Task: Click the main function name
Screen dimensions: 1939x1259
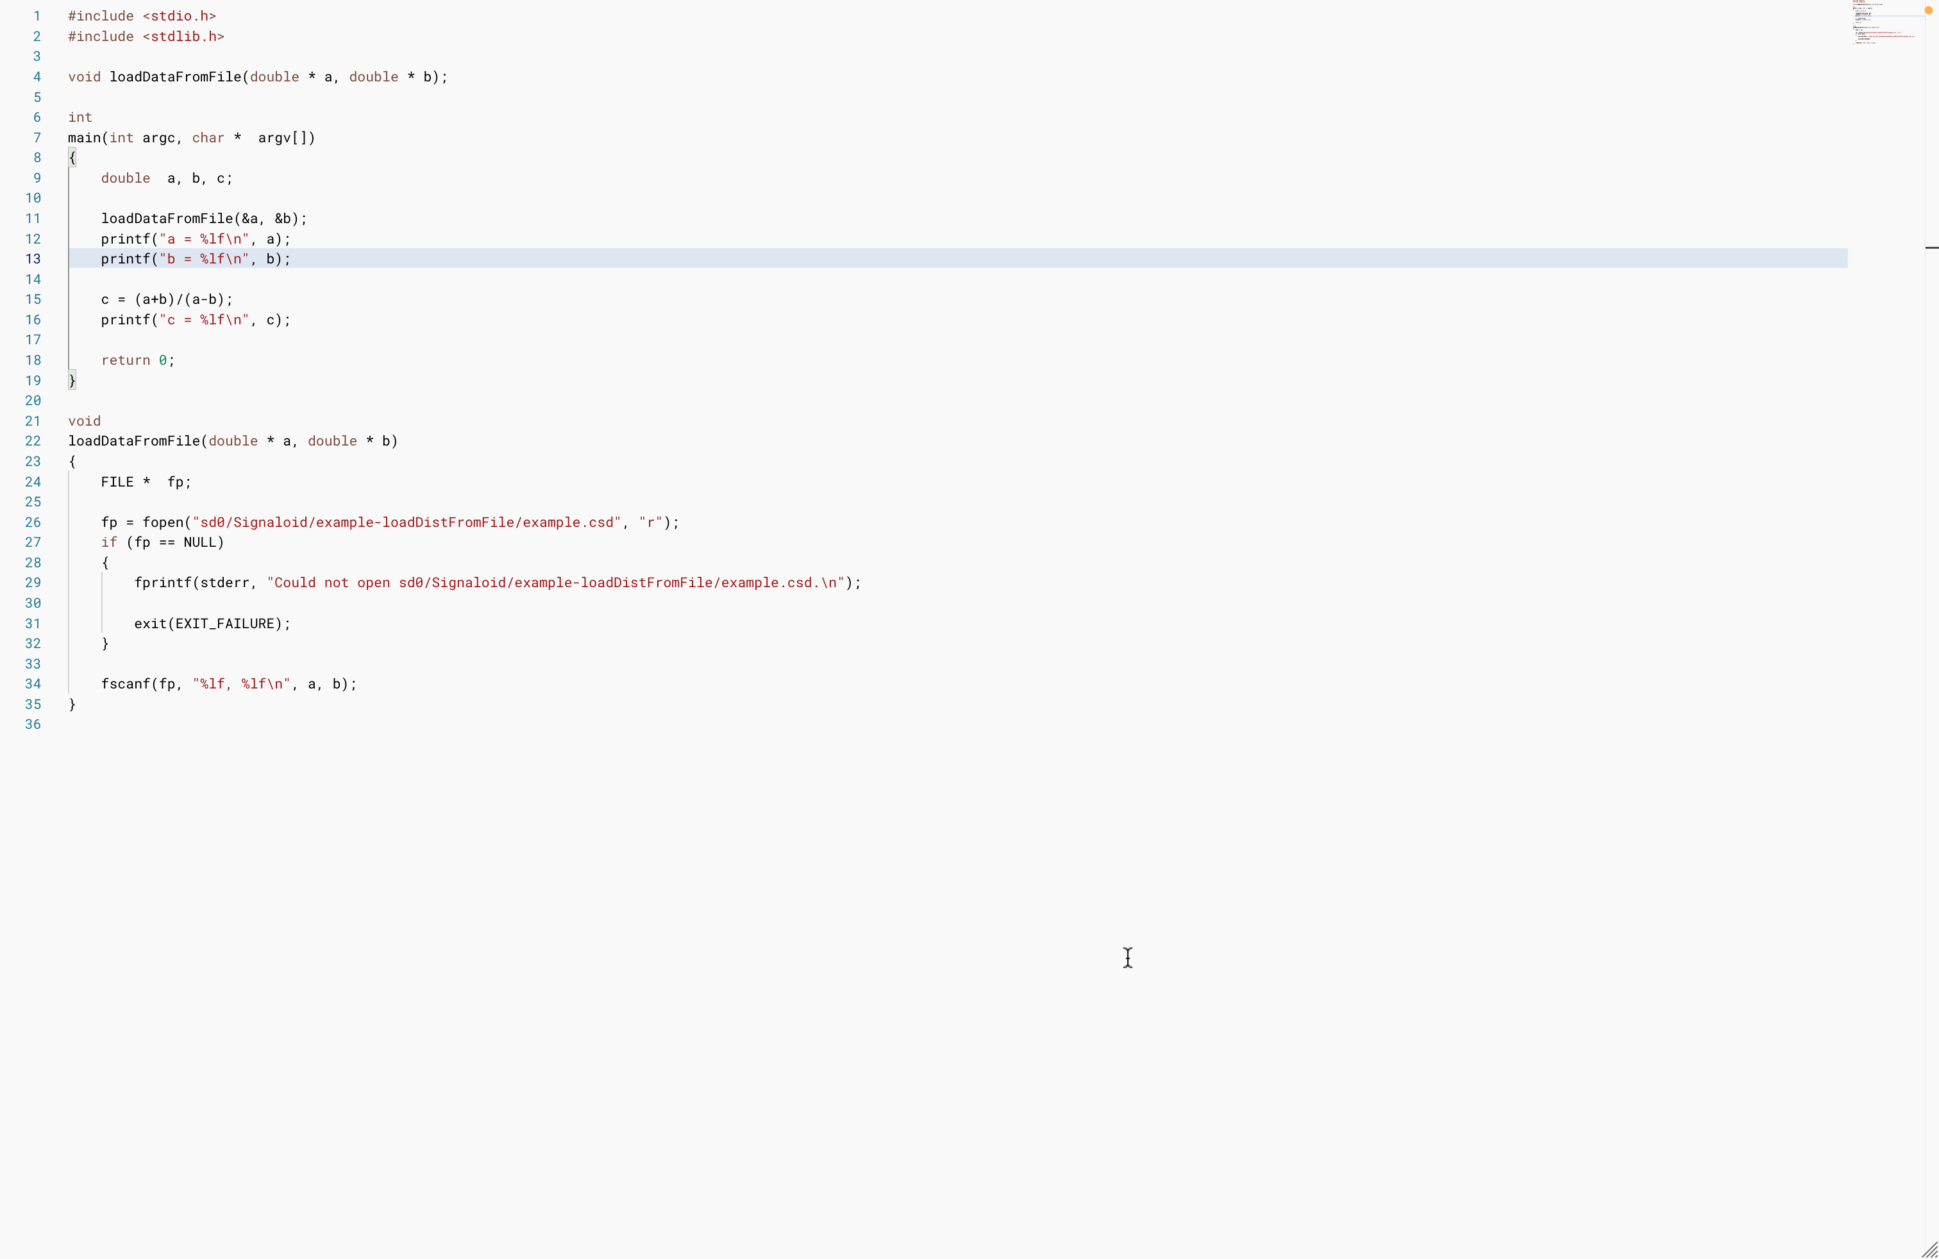Action: tap(84, 138)
